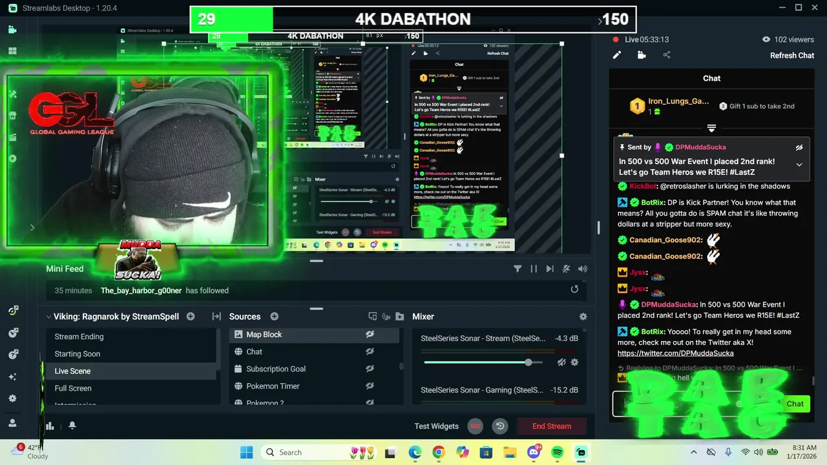827x465 pixels.
Task: Refresh the Mini Feed event row
Action: click(x=574, y=289)
